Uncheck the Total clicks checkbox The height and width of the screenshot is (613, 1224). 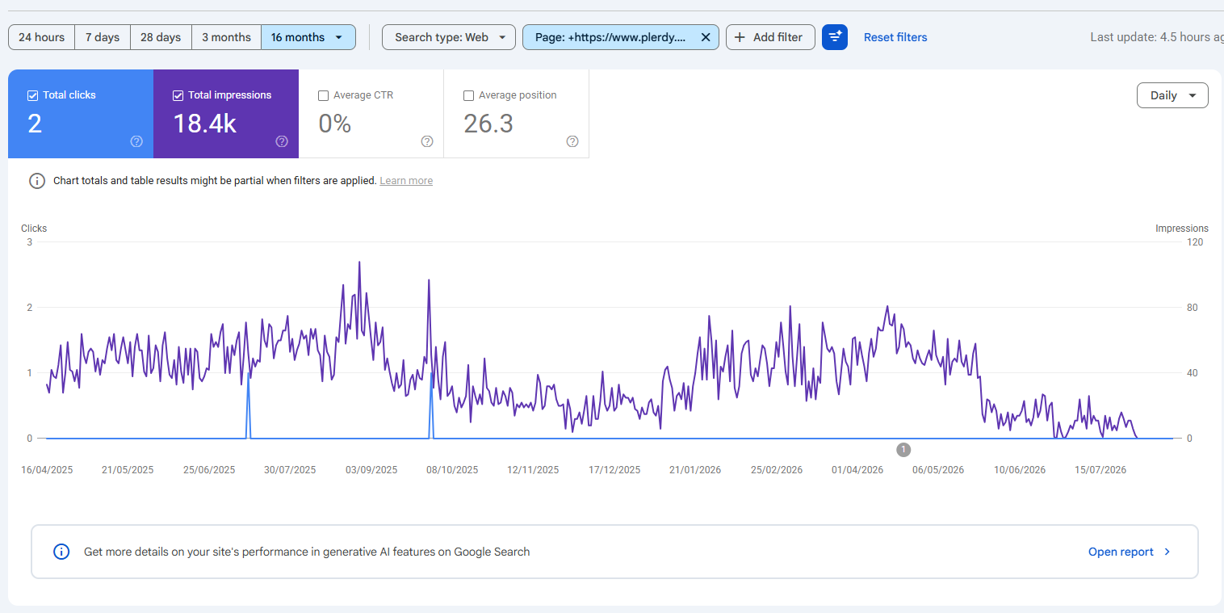tap(33, 95)
